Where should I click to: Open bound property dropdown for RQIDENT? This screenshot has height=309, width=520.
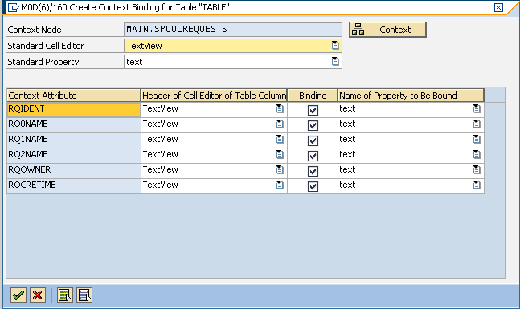click(x=477, y=108)
